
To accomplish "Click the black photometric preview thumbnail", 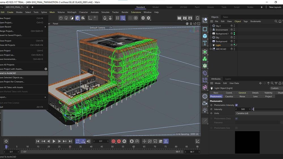I will tap(247, 142).
